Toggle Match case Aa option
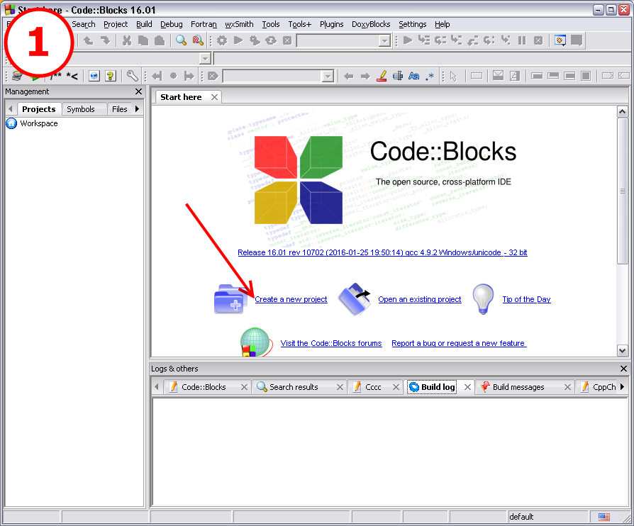This screenshot has width=634, height=526. click(x=413, y=76)
